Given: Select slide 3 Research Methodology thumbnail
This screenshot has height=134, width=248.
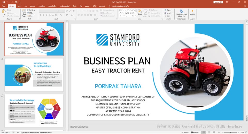Looking at the screenshot, I should click(34, 111).
